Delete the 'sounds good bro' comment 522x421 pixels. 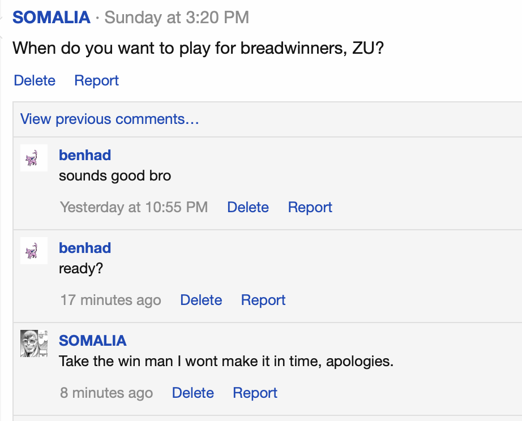pyautogui.click(x=247, y=207)
